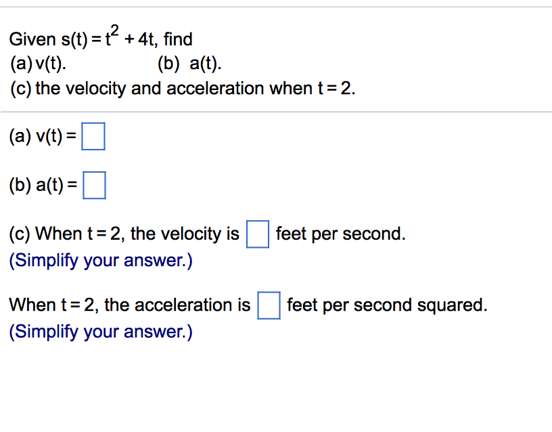The image size is (552, 432).
Task: Click the second Simplify your answer note
Action: pyautogui.click(x=100, y=331)
